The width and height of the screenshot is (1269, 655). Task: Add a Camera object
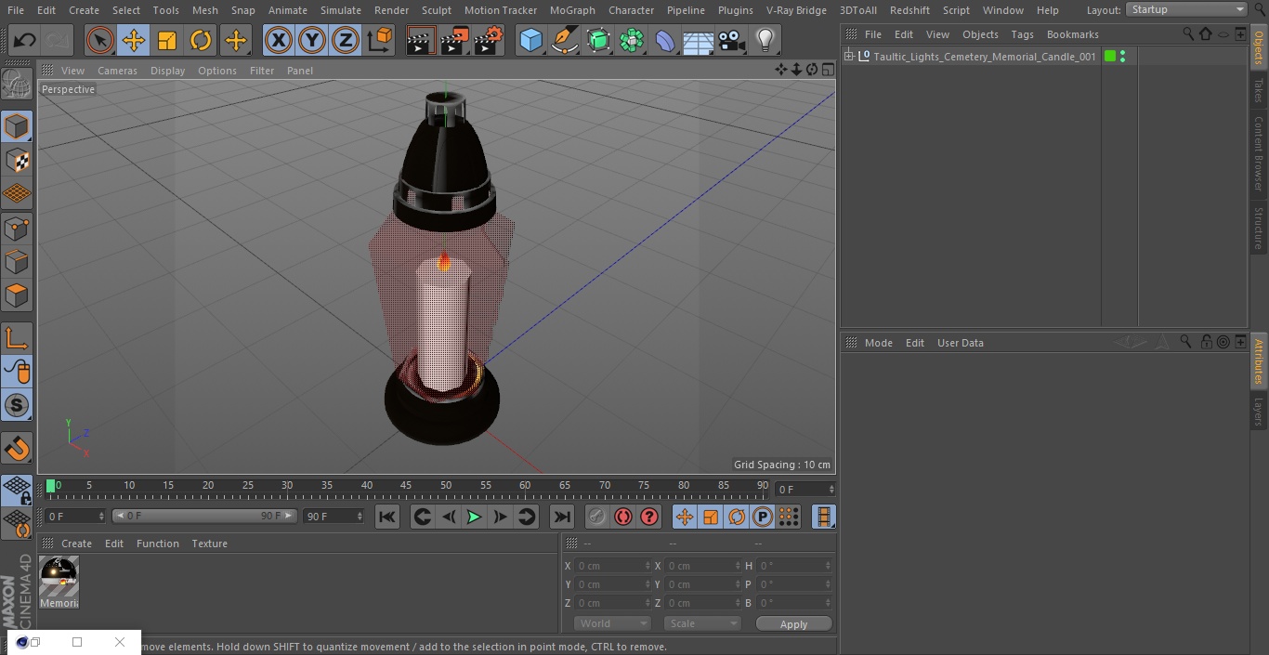[x=732, y=41]
